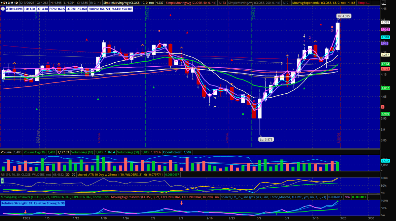Image resolution: width=396 pixels, height=221 pixels.
Task: Click the 3/16 date on time axis
Action: 315,218
